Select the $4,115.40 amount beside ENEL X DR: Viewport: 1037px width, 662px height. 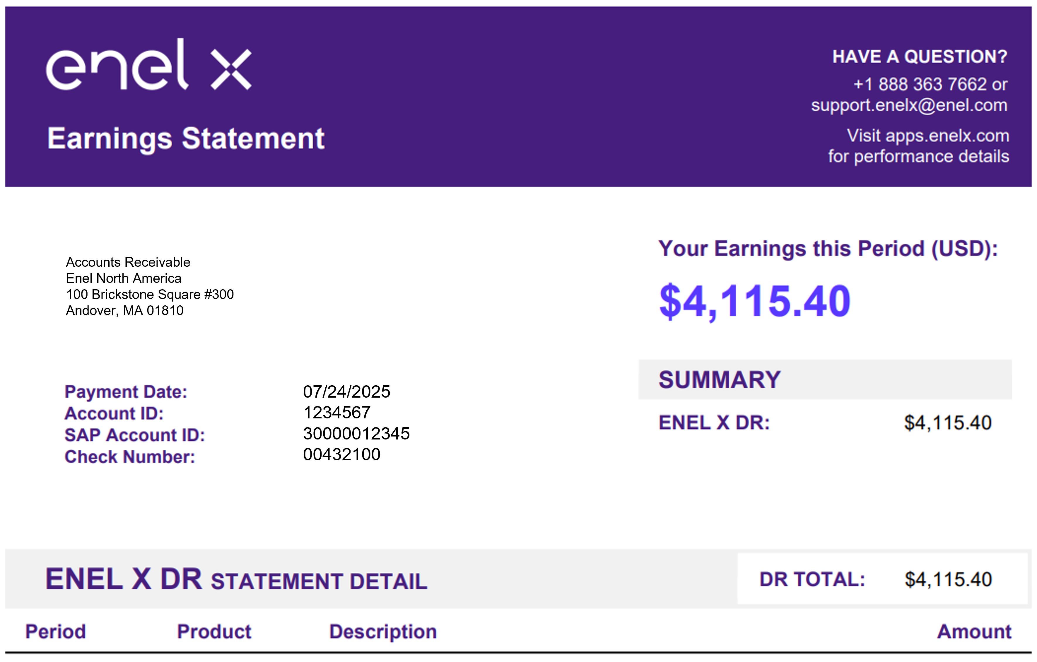pyautogui.click(x=948, y=423)
